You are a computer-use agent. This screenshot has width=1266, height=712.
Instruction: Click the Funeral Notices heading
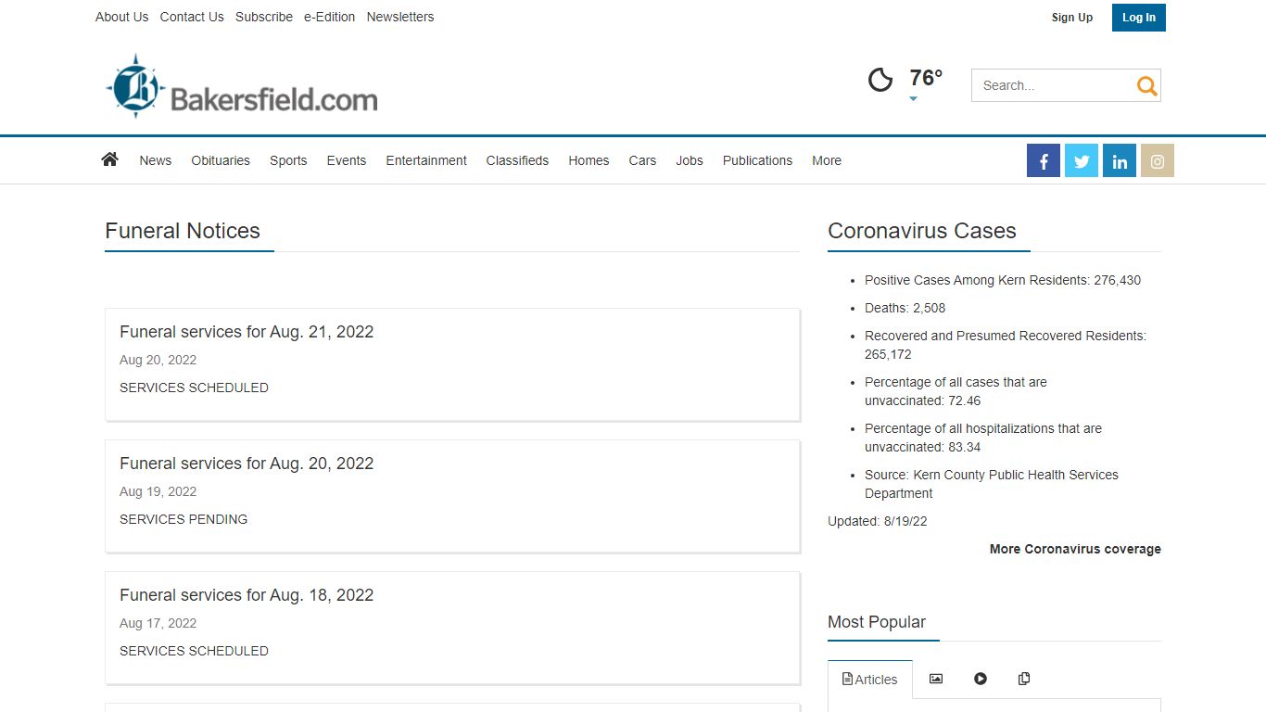coord(183,231)
